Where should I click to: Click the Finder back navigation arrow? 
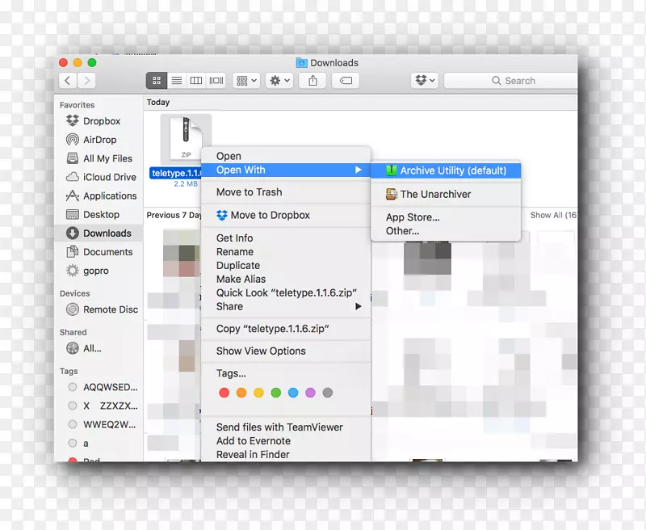68,81
